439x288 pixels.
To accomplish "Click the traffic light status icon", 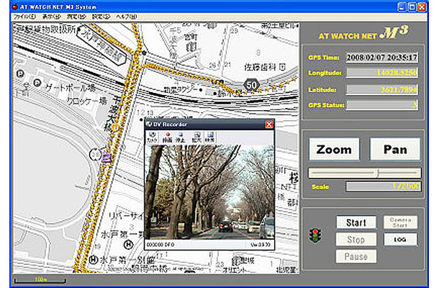I will point(315,235).
